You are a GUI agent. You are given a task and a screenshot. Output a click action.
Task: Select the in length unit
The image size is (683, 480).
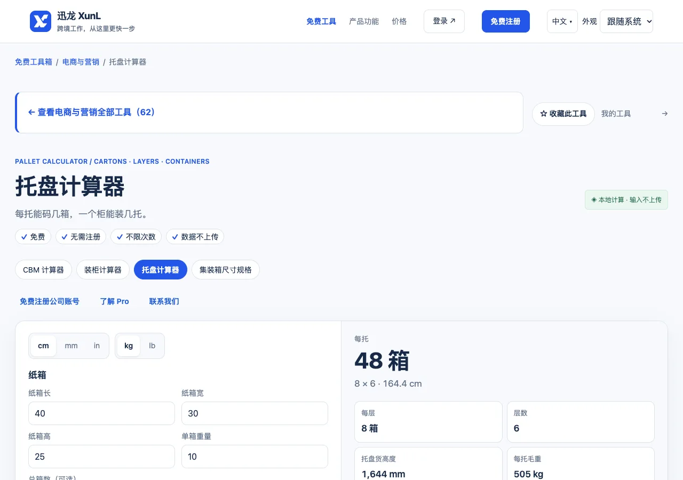coord(97,346)
